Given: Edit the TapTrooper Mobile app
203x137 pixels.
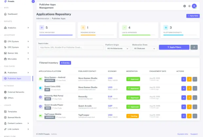Looking at the screenshot, I should click(x=189, y=116).
